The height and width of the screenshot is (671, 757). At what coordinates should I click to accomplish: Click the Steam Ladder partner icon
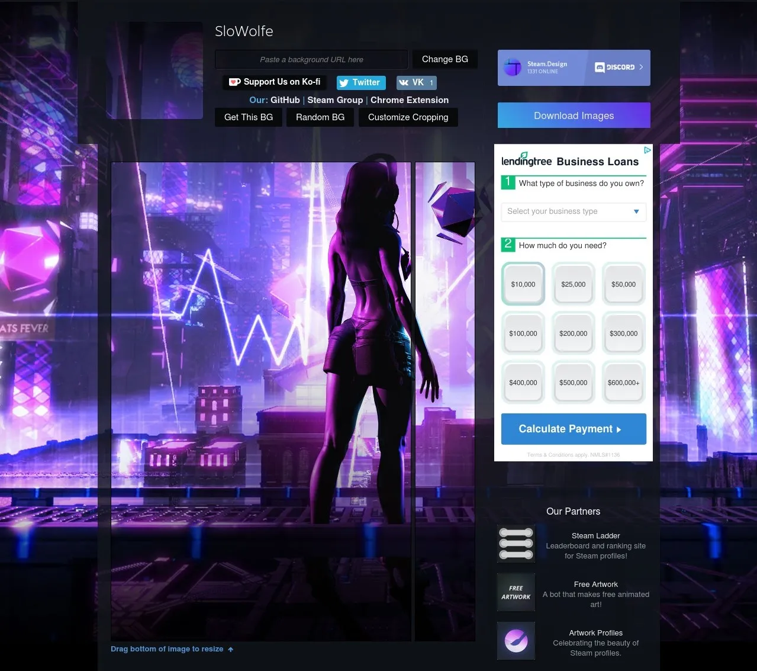point(516,544)
